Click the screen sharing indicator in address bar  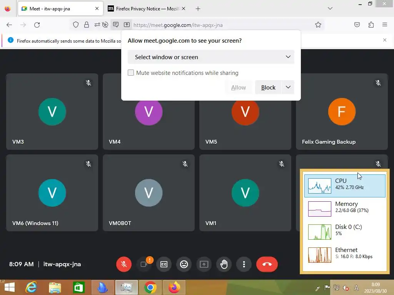[x=127, y=25]
